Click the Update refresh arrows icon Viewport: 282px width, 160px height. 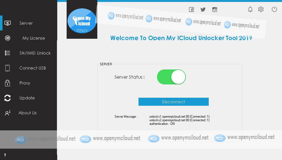pyautogui.click(x=7, y=98)
